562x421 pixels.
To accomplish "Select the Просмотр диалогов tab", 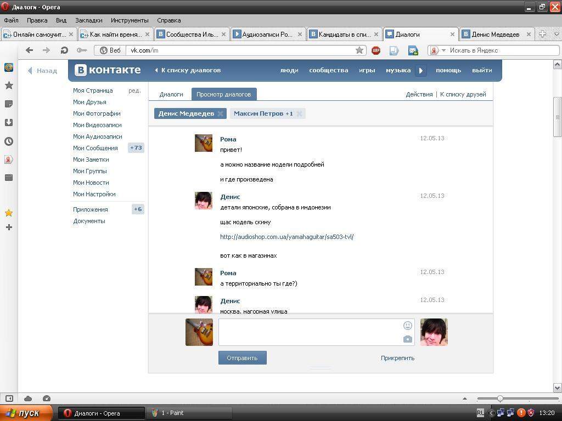I will click(224, 94).
